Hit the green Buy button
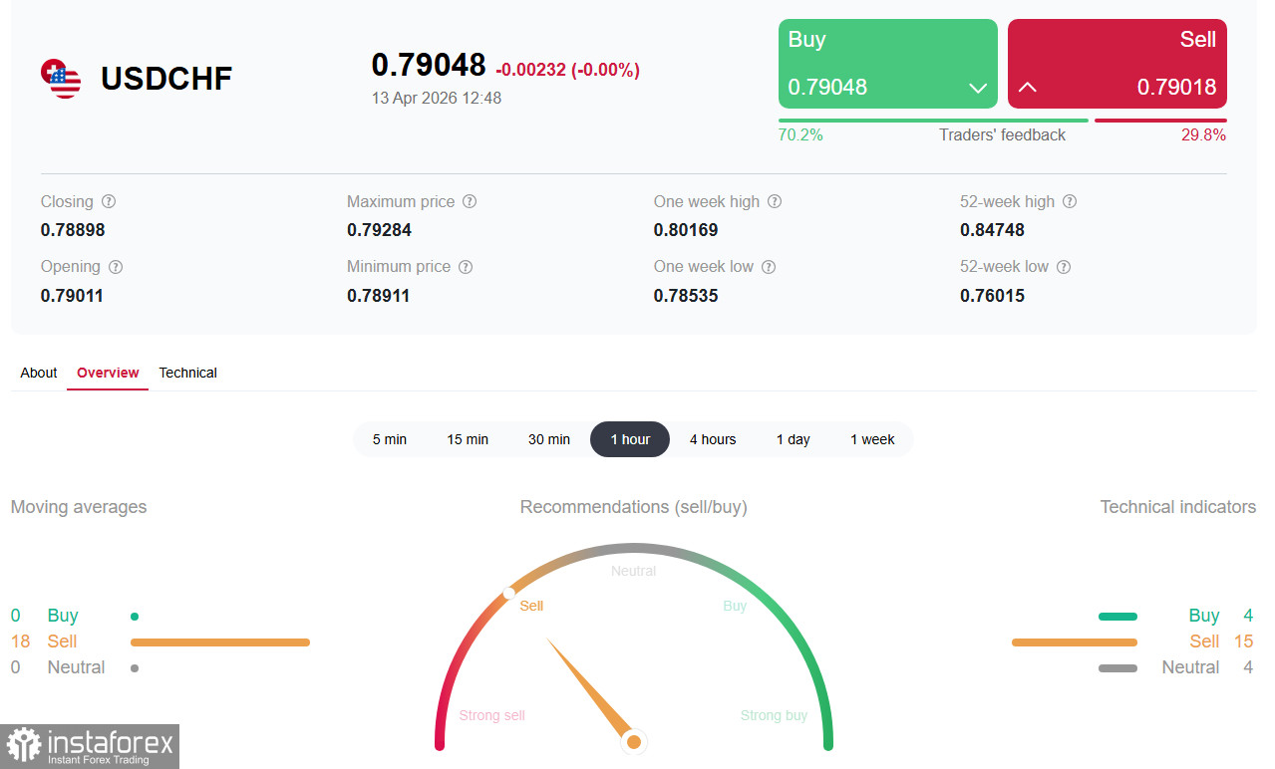Viewport: 1275px width, 769px height. pos(888,64)
